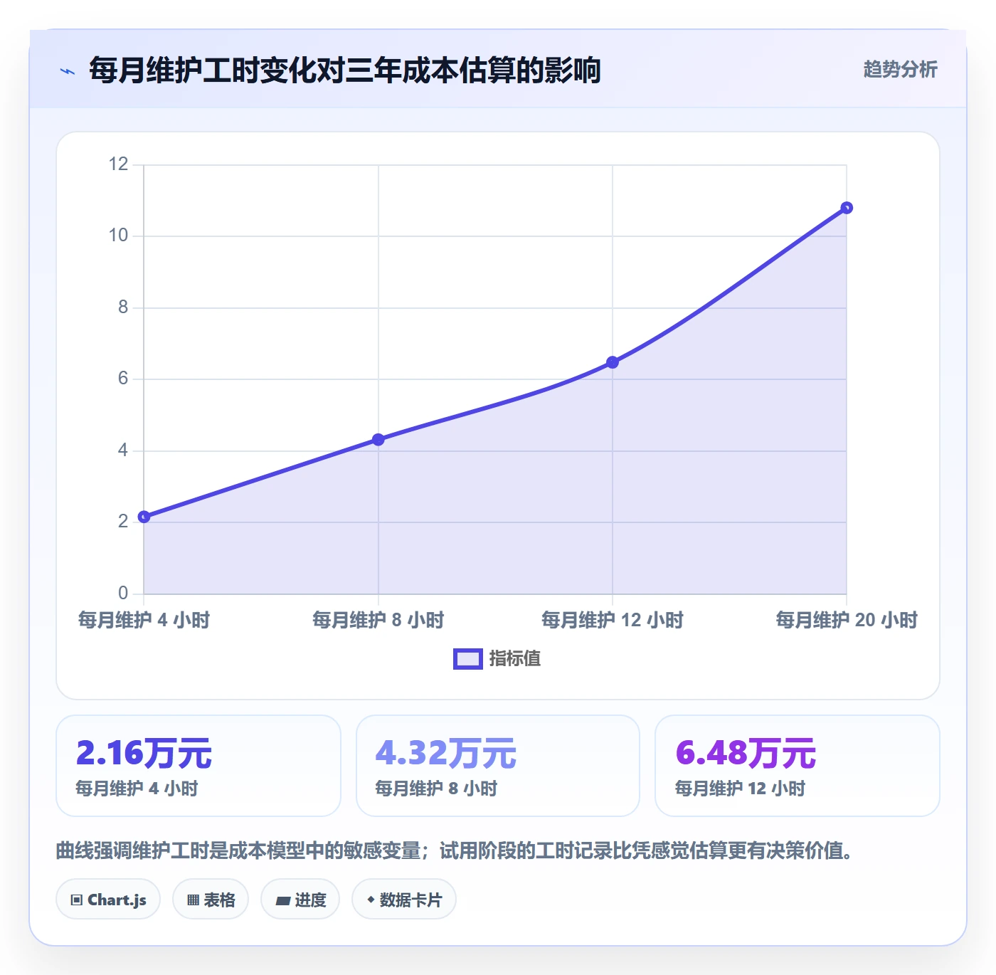This screenshot has height=975, width=996.
Task: Click the x-axis label 每月维护 12 小时
Action: tap(613, 620)
